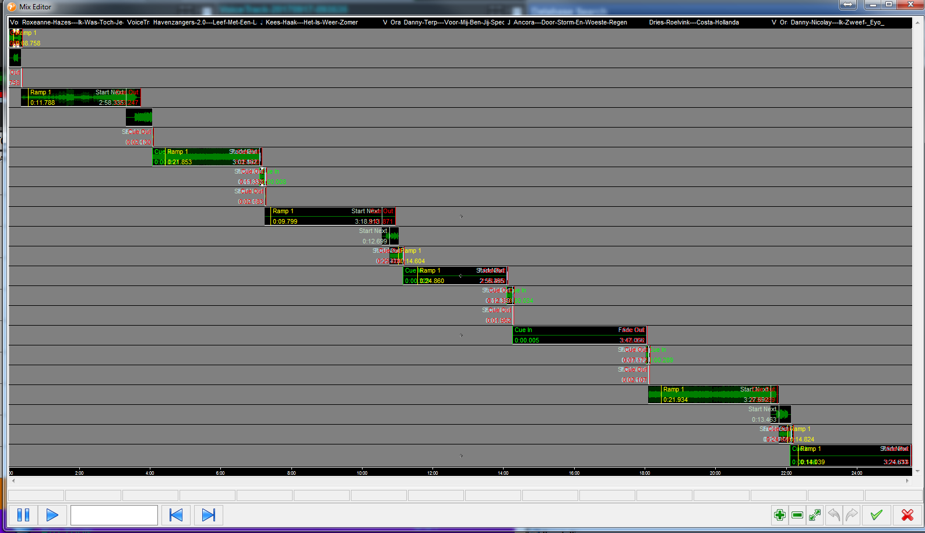Select the audio block with Ramp 1 0:24.860
This screenshot has width=925, height=533.
click(455, 276)
